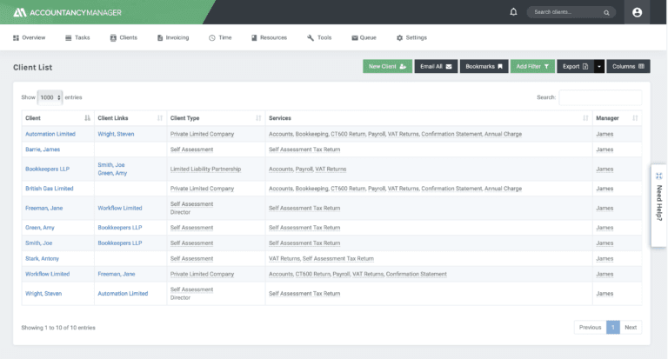Open the Queue section
This screenshot has width=668, height=359.
(x=364, y=37)
